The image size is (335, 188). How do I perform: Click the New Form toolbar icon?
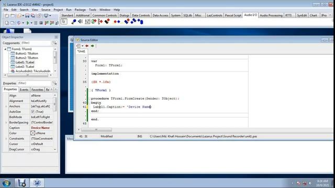pyautogui.click(x=13, y=16)
